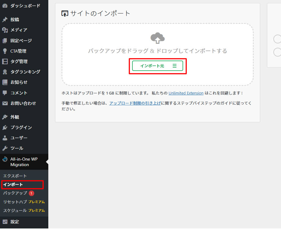
Task: Open ユーザー via its person icon
Action: pyautogui.click(x=5, y=138)
